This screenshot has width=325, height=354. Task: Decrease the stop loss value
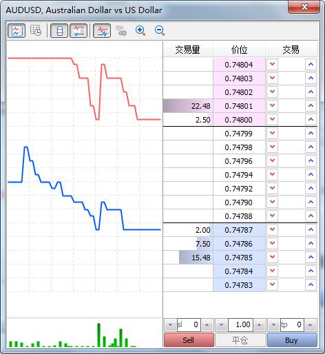click(171, 325)
